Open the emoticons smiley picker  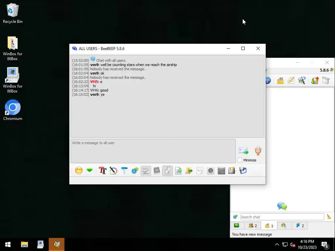click(79, 171)
